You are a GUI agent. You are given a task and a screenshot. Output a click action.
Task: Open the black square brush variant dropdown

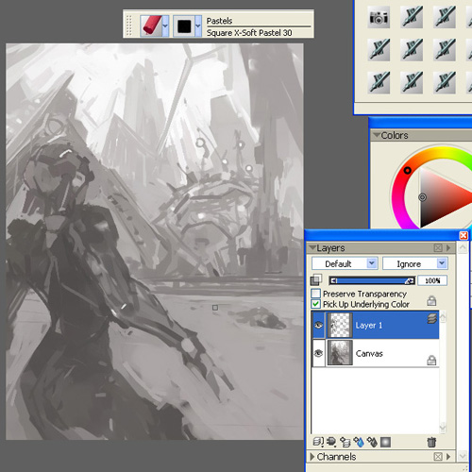198,26
